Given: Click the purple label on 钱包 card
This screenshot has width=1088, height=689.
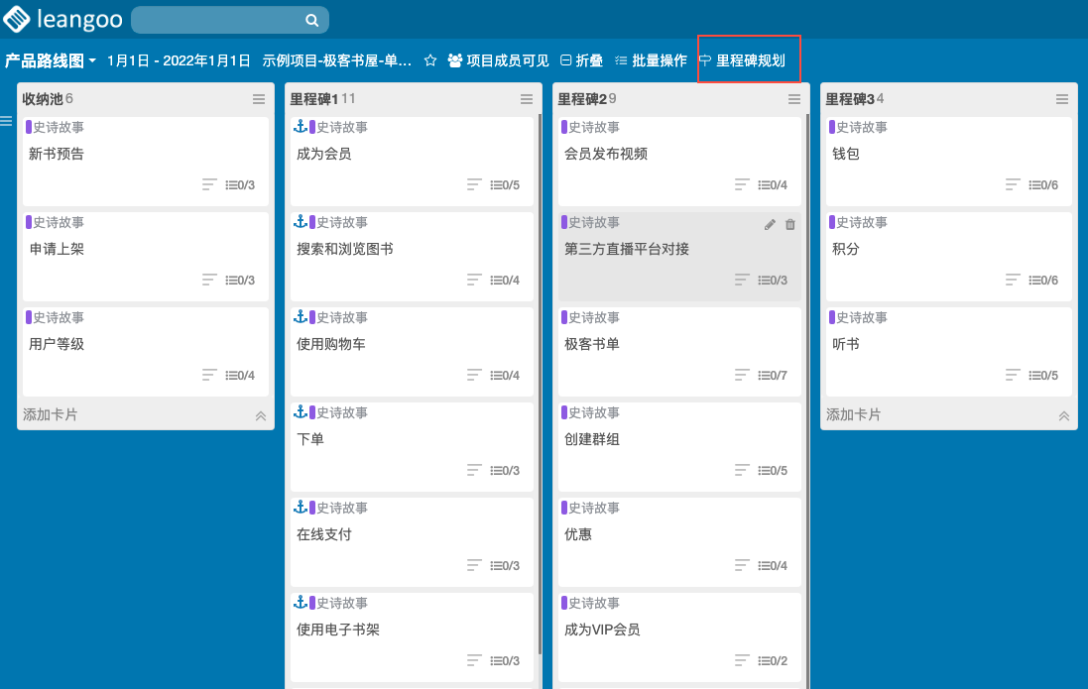Looking at the screenshot, I should click(x=832, y=127).
